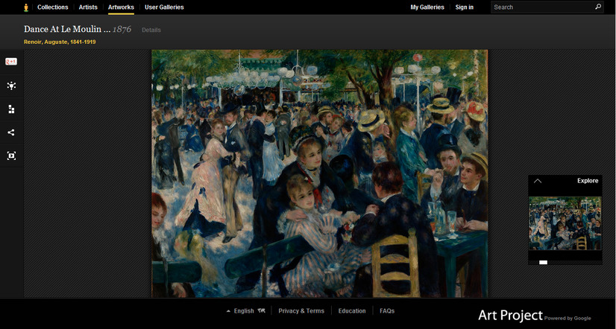
Task: Click the translate icon beside English
Action: pos(262,310)
